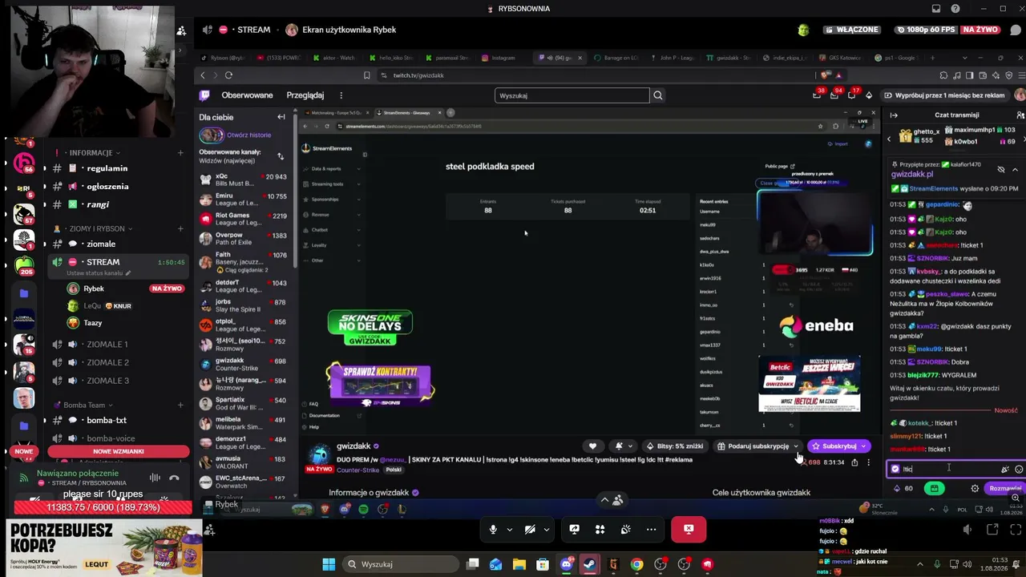Open Twitch Przeglądaj tab
1026x577 pixels.
coord(305,95)
